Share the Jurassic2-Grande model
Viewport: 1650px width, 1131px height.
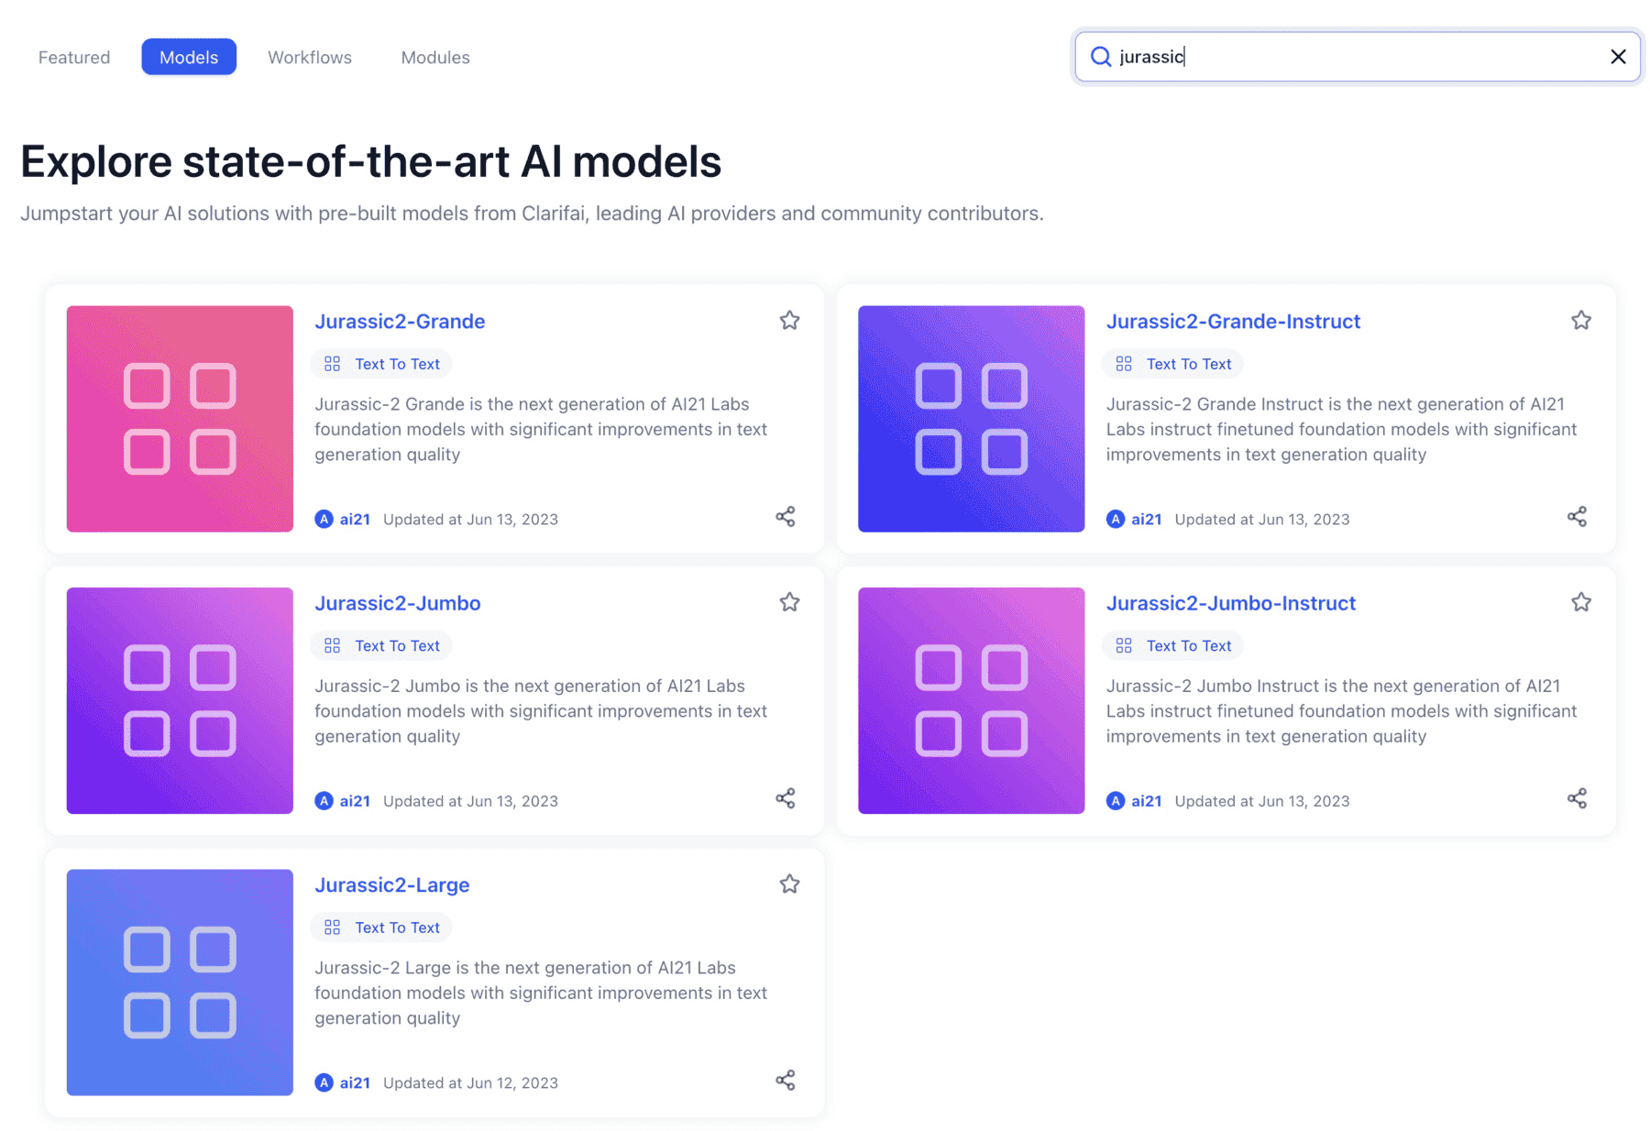(786, 517)
